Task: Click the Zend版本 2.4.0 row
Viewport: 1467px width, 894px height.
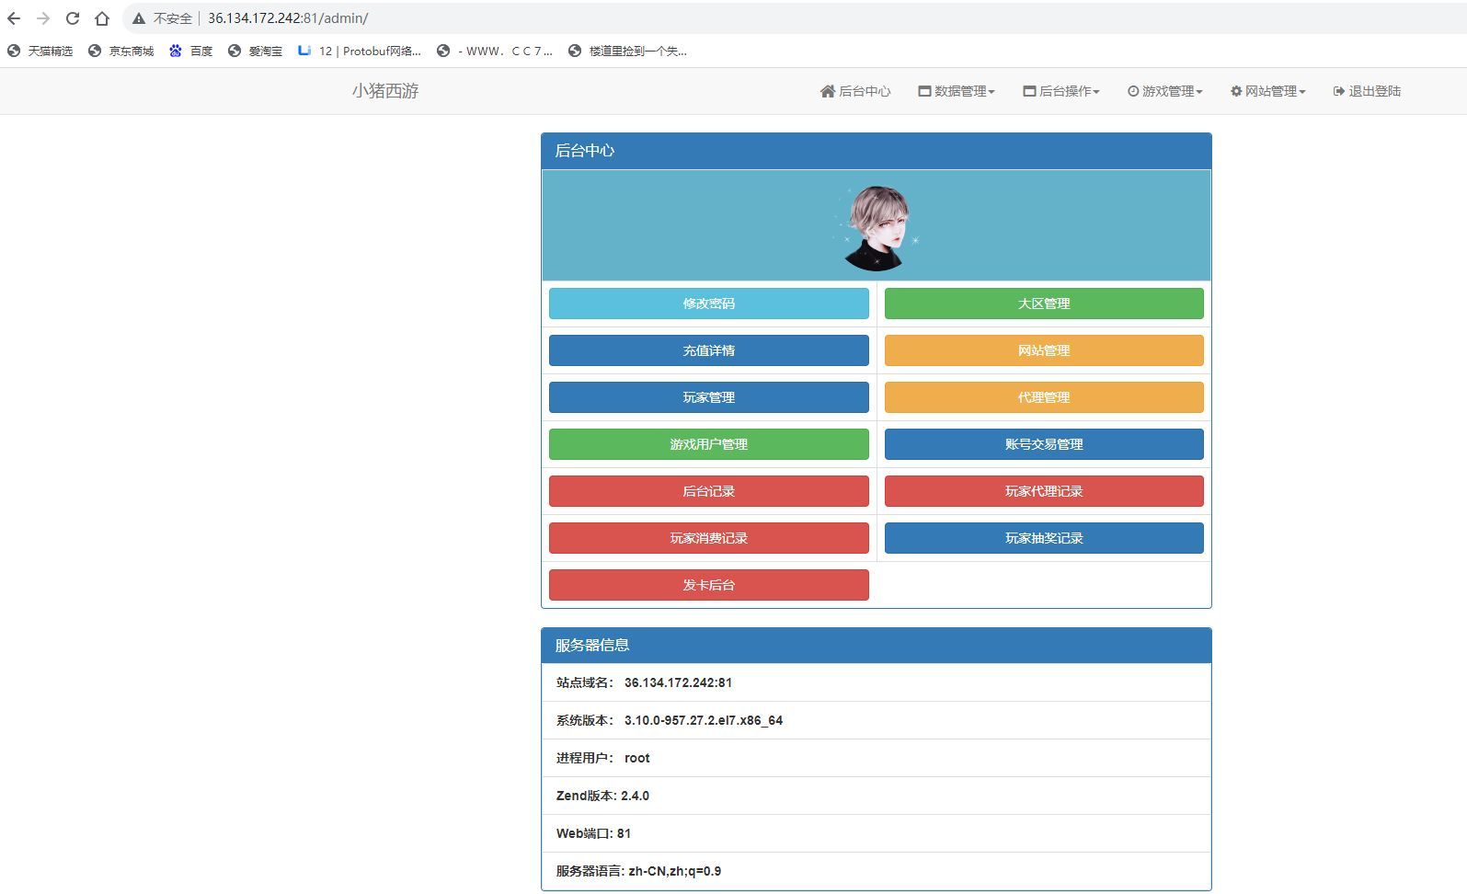Action: [877, 796]
